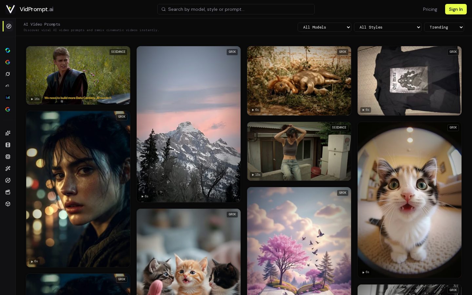Open the magic wand icon in sidebar
472x295 pixels.
click(x=8, y=168)
